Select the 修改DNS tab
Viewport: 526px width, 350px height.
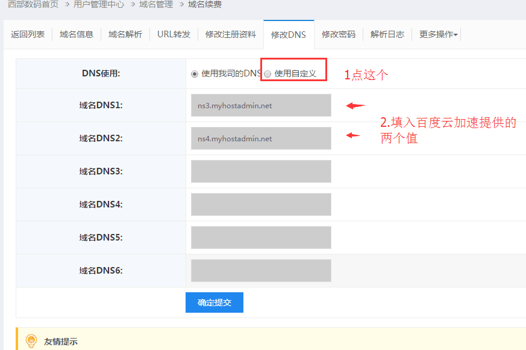(289, 35)
